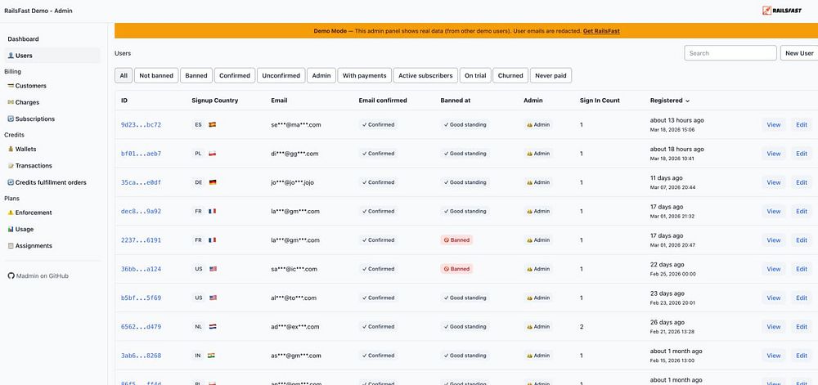This screenshot has height=385, width=818.
Task: Open Usage under Plans
Action: coord(20,229)
